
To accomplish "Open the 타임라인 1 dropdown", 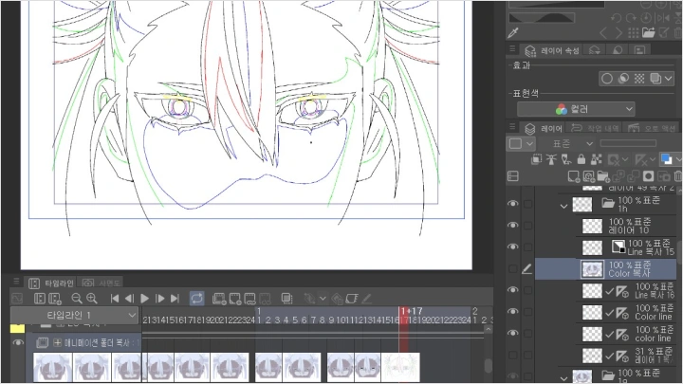I will [x=74, y=315].
